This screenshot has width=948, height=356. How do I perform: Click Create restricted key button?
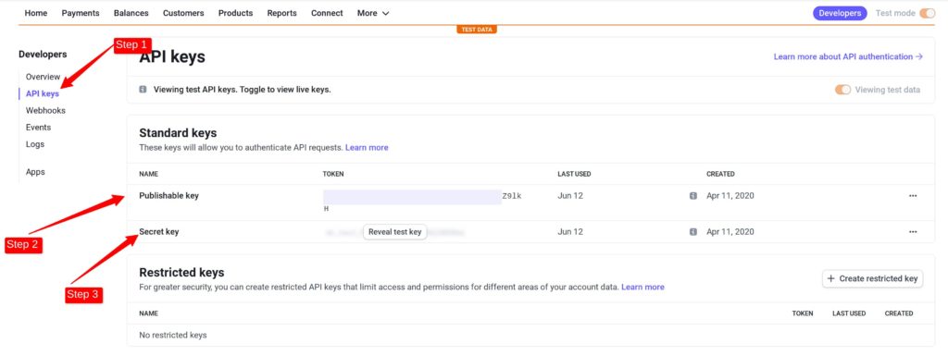tap(872, 278)
